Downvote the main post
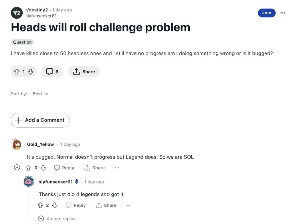 [x=31, y=72]
